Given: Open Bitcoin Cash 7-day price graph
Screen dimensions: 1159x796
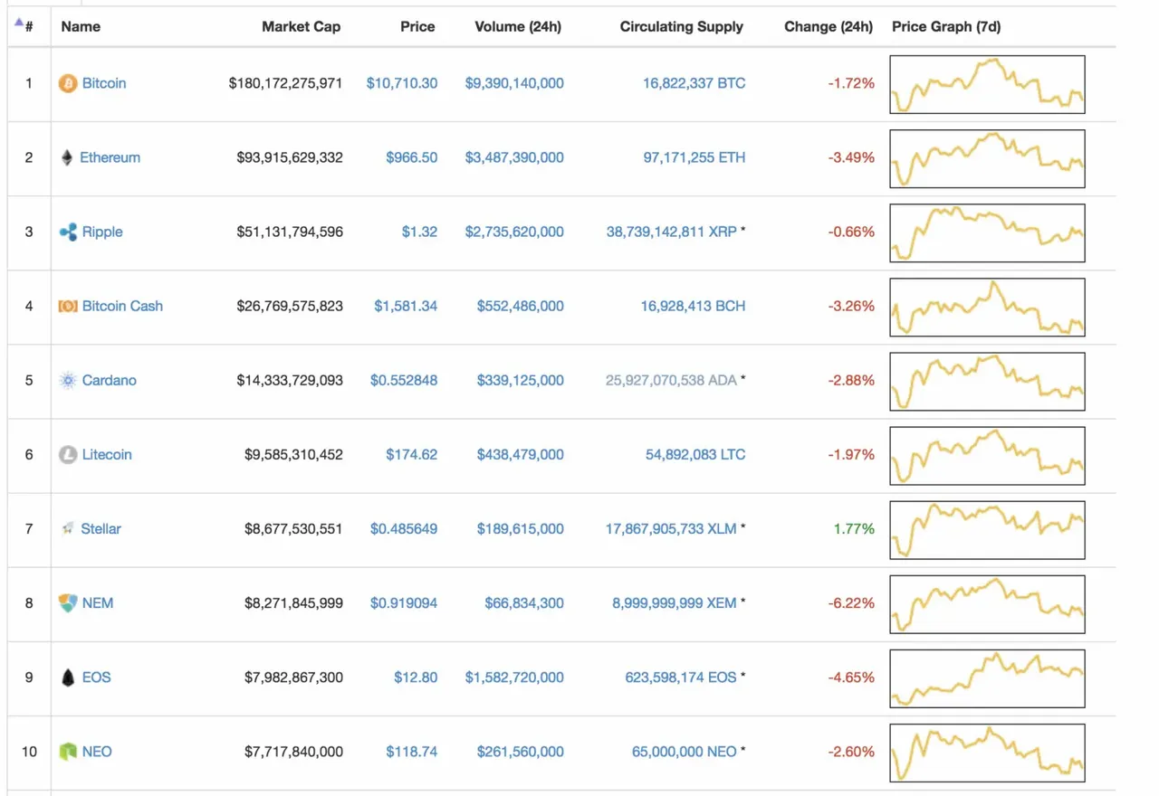Looking at the screenshot, I should (x=987, y=308).
